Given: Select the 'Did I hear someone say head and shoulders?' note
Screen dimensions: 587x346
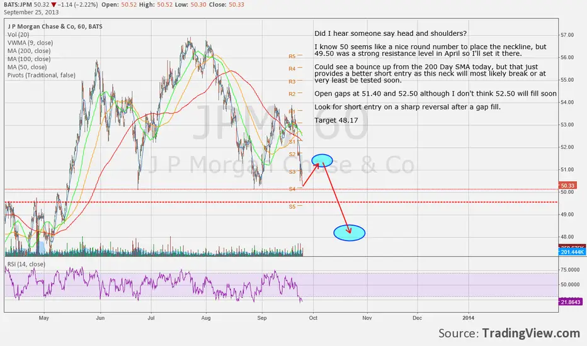Looking at the screenshot, I should click(x=390, y=34).
